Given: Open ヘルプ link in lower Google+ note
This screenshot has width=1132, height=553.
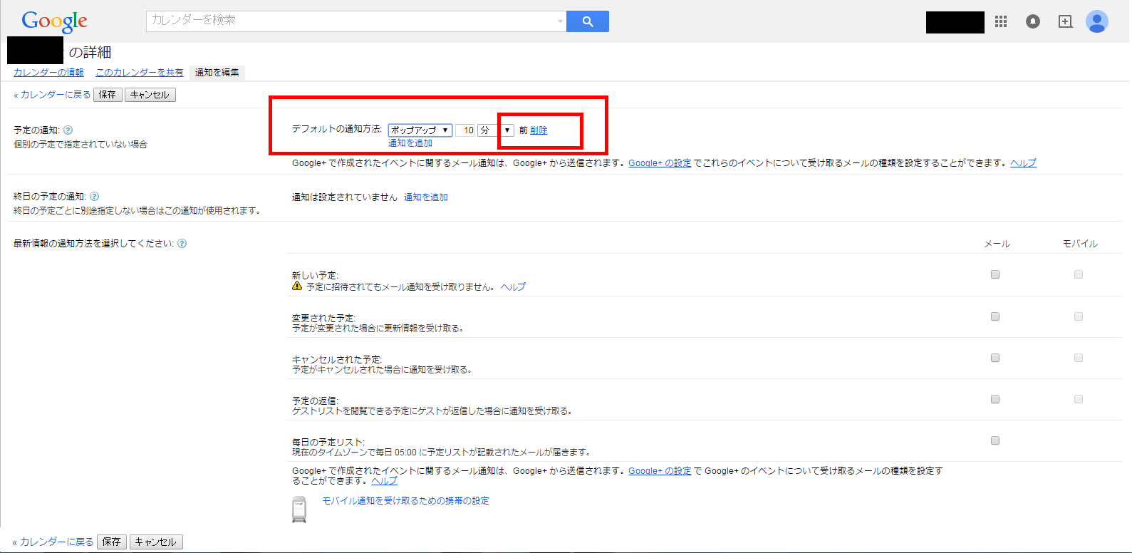Looking at the screenshot, I should [x=384, y=481].
